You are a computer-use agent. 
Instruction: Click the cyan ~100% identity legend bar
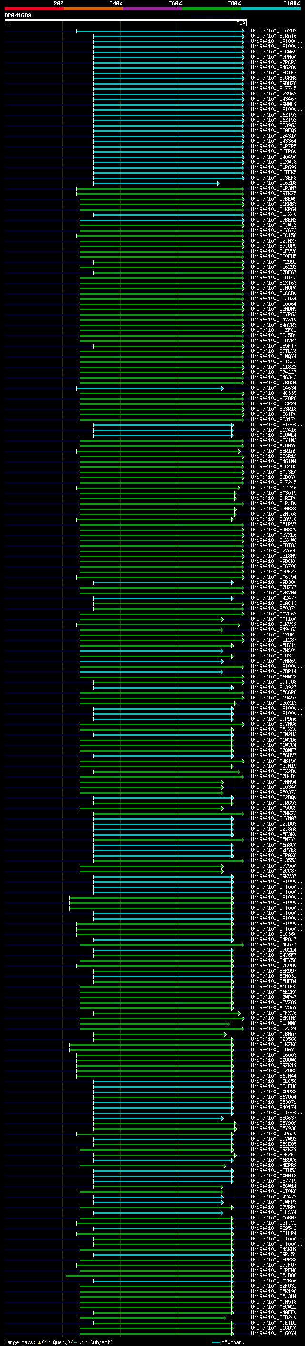271,9
